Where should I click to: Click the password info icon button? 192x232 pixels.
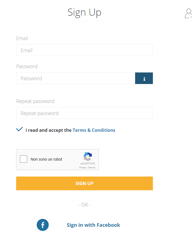tap(144, 78)
